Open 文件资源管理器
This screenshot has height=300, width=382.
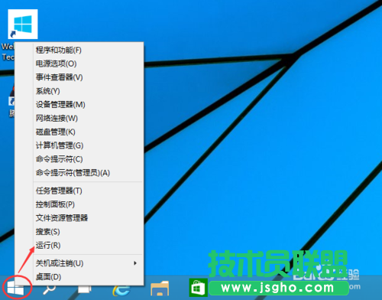coord(79,218)
